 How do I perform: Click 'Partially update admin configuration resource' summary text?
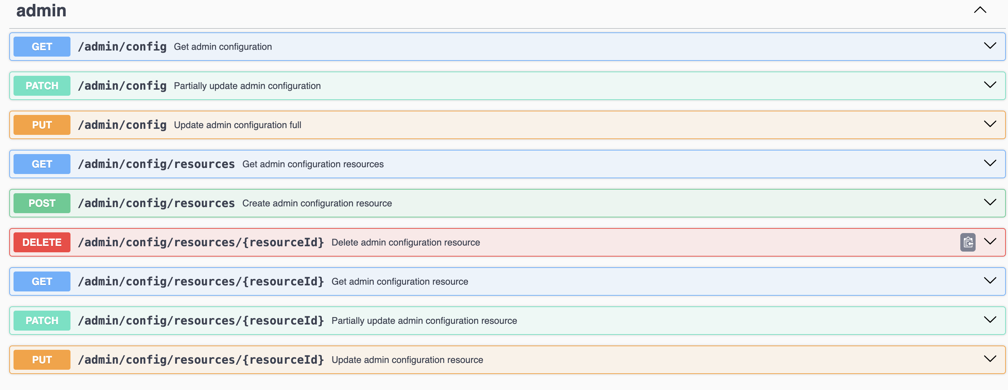(x=424, y=320)
